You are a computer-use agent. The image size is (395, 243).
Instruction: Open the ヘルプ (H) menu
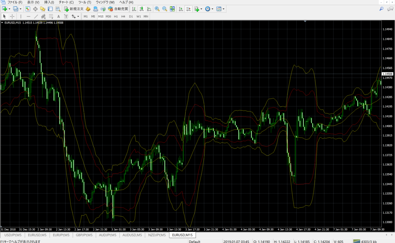pyautogui.click(x=127, y=2)
